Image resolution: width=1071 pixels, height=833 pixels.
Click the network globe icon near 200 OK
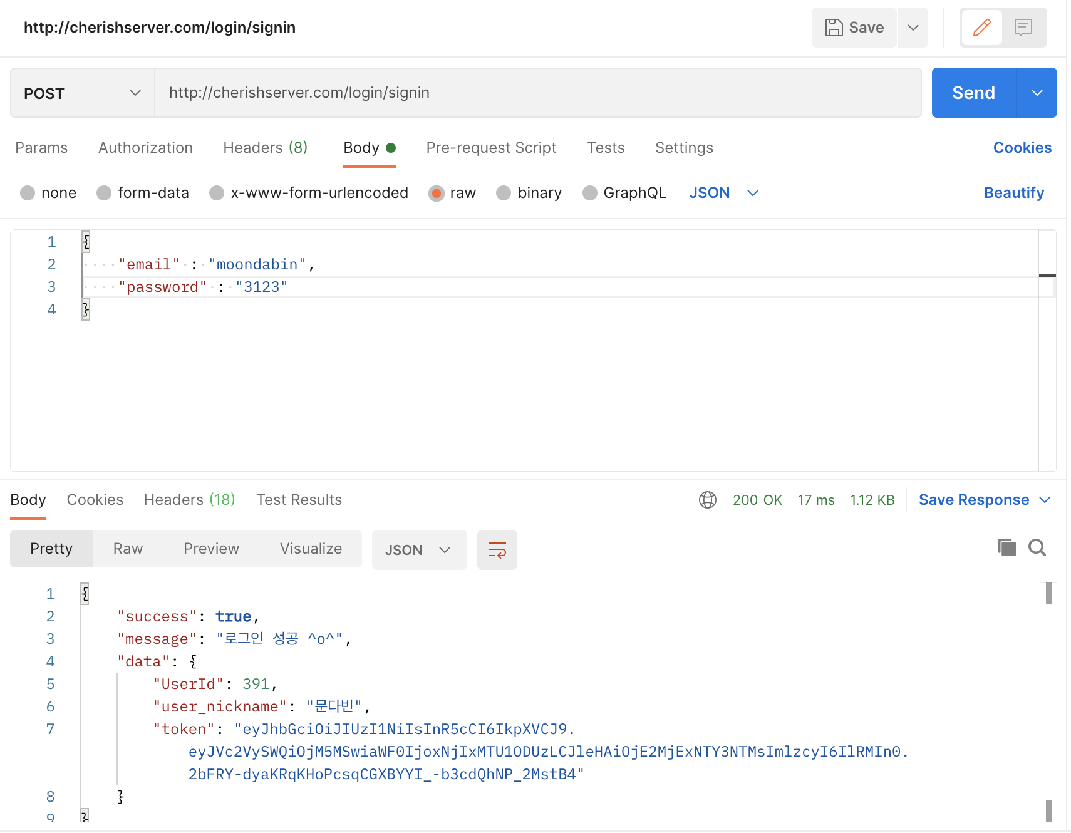pyautogui.click(x=708, y=500)
